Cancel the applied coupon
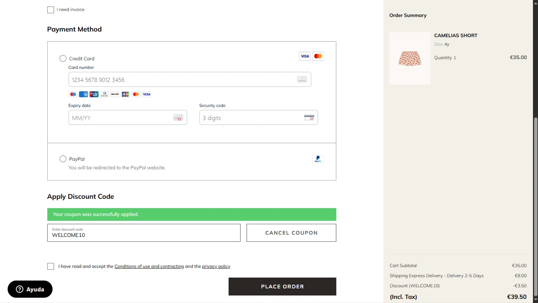 click(x=291, y=233)
